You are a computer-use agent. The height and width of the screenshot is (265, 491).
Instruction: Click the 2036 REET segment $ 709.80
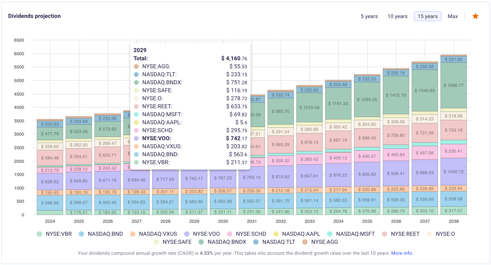[x=396, y=135]
